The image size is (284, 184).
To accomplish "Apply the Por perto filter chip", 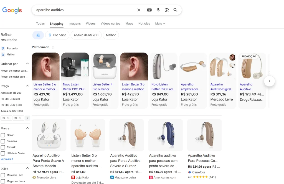I will pyautogui.click(x=57, y=35).
